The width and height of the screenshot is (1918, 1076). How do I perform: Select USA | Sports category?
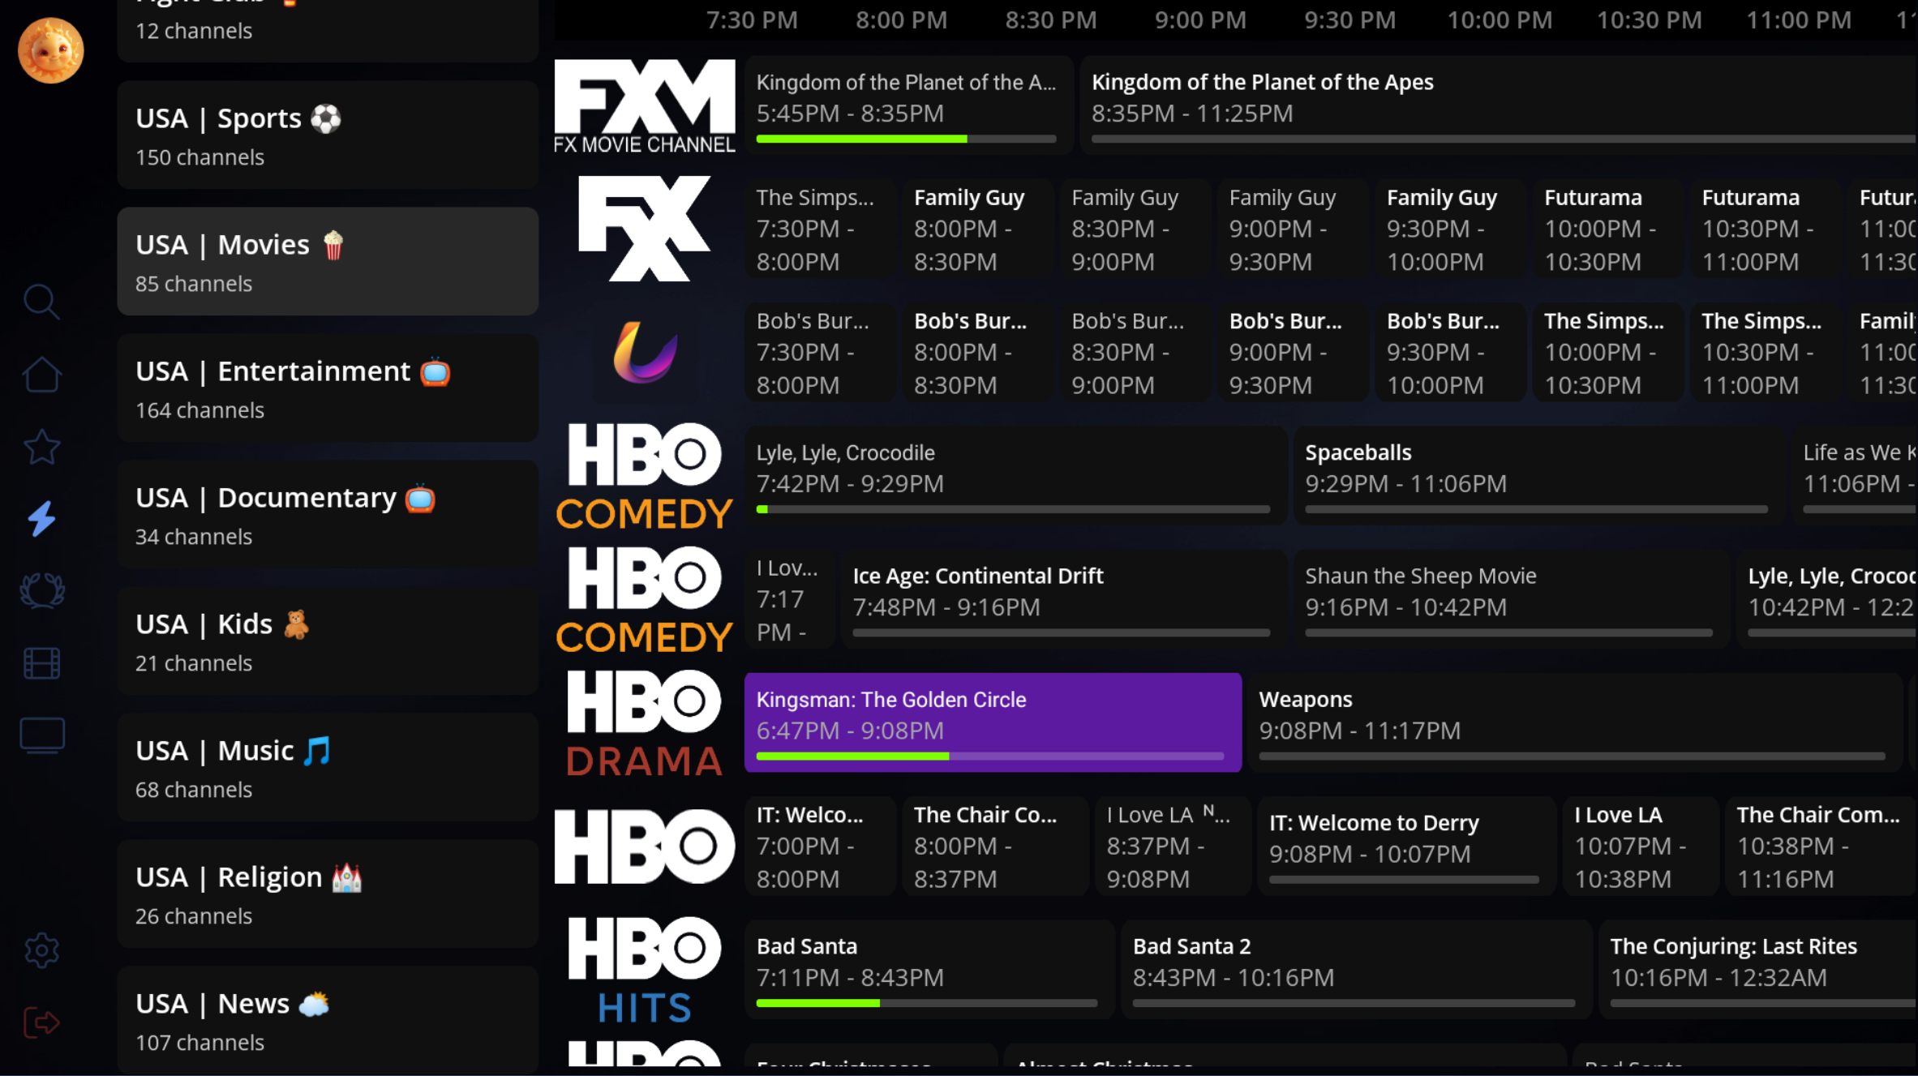[x=328, y=135]
